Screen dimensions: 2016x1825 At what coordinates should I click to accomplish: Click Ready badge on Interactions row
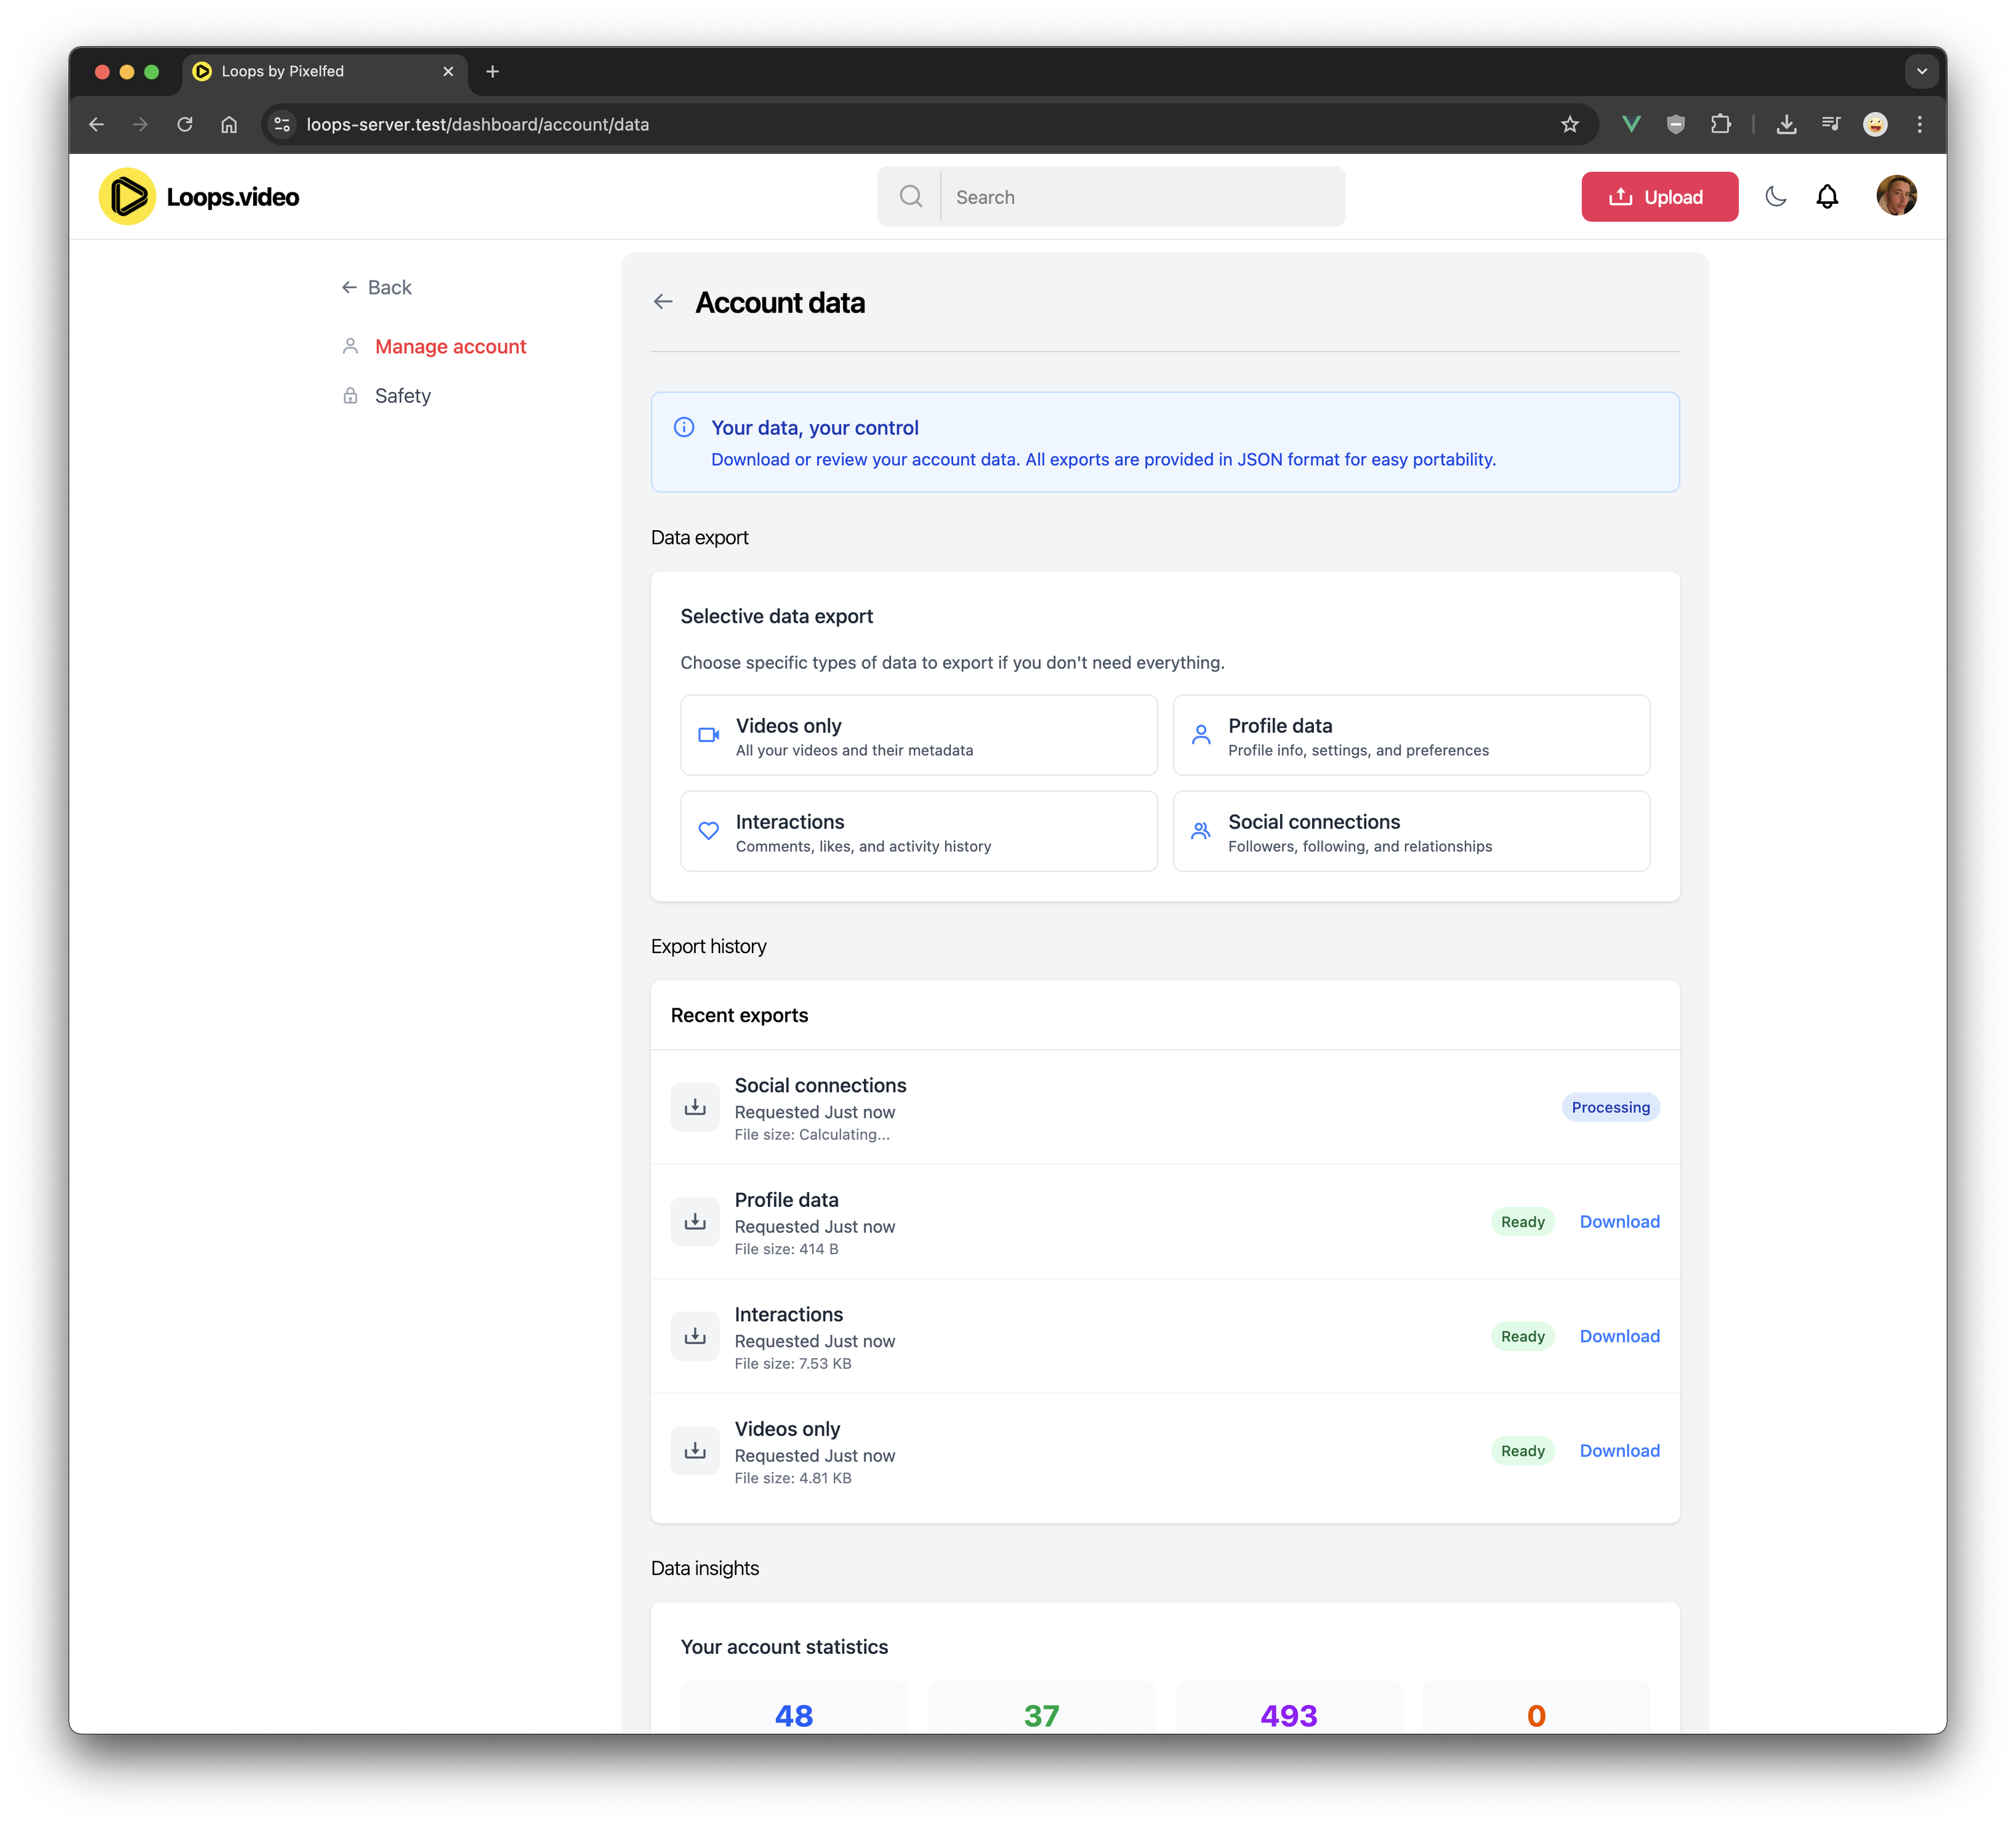[x=1522, y=1337]
